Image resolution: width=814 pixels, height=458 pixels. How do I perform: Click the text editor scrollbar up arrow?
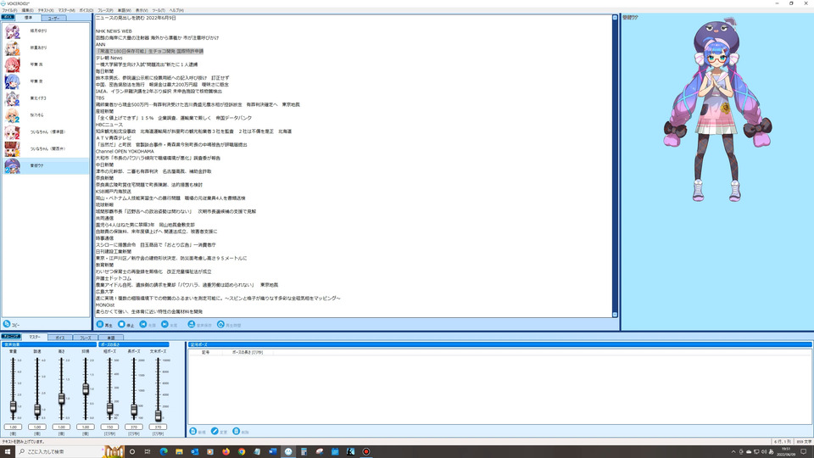[616, 18]
